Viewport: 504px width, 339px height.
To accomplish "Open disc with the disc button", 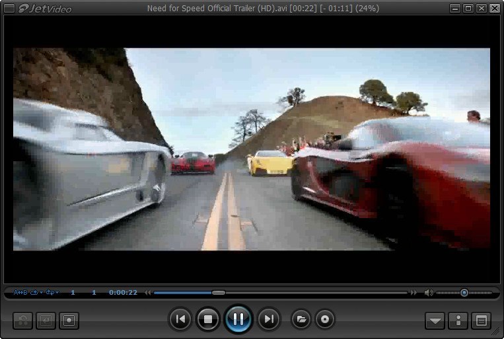I will [325, 319].
